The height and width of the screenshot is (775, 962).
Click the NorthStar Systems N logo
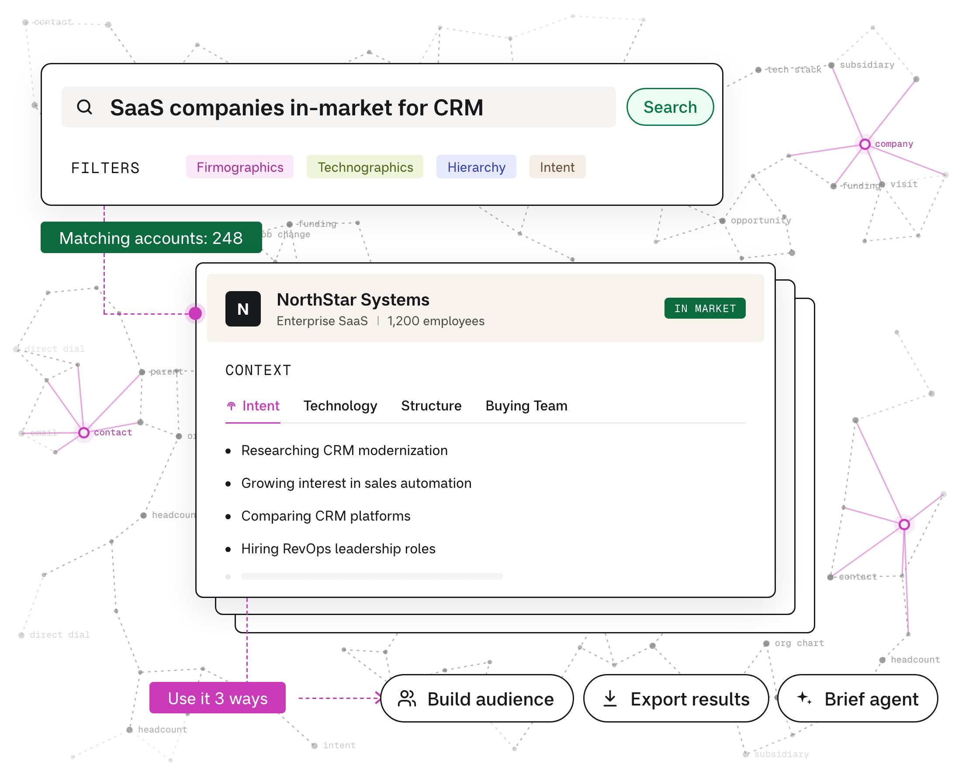[243, 309]
